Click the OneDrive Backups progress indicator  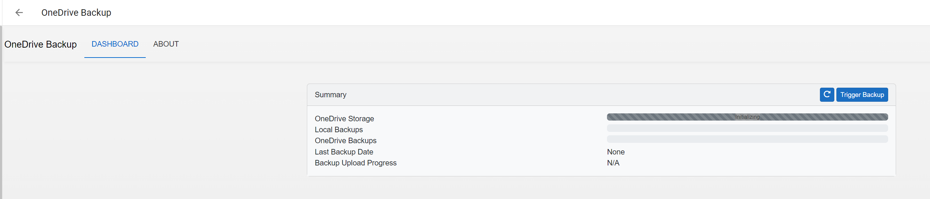747,139
